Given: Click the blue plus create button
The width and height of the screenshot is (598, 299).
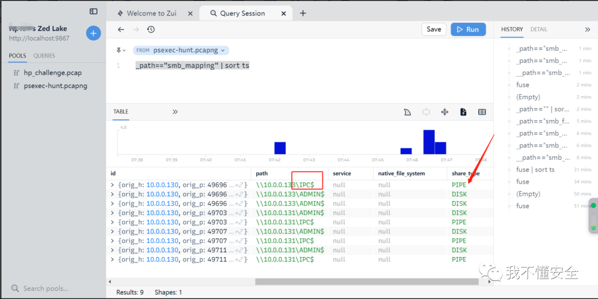Looking at the screenshot, I should coord(94,33).
